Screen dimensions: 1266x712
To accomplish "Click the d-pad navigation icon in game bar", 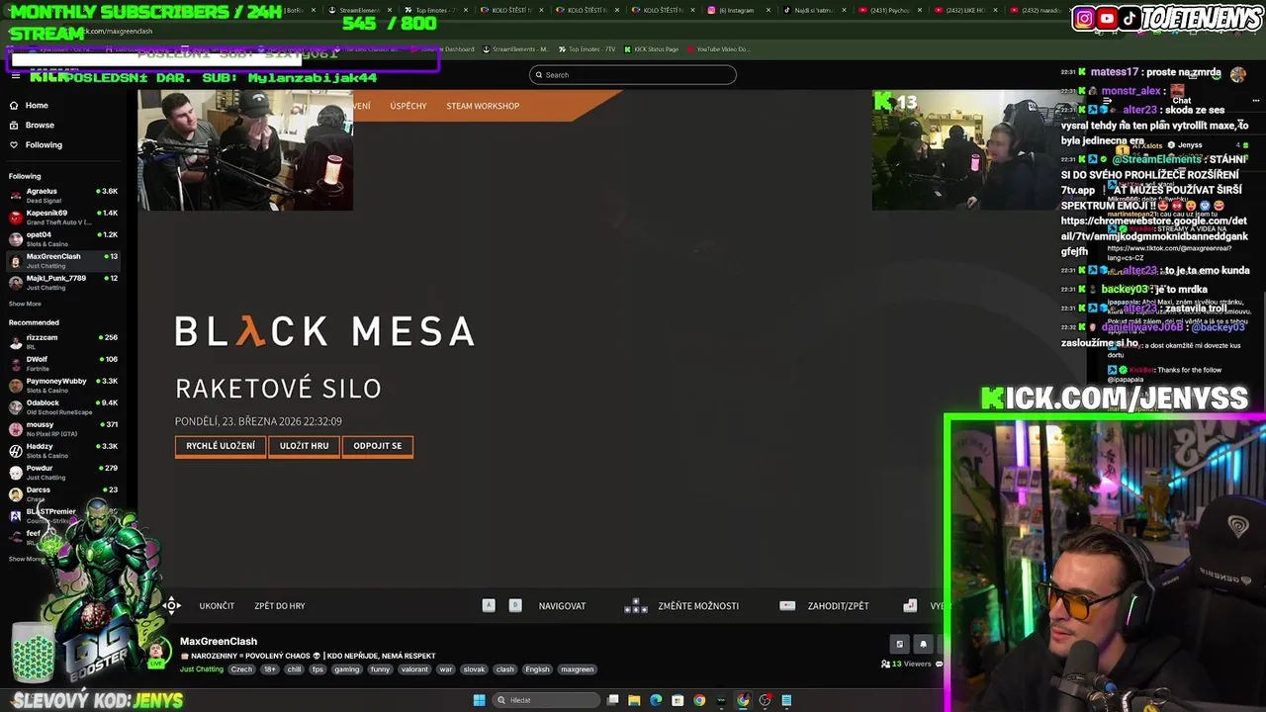I will pyautogui.click(x=172, y=605).
